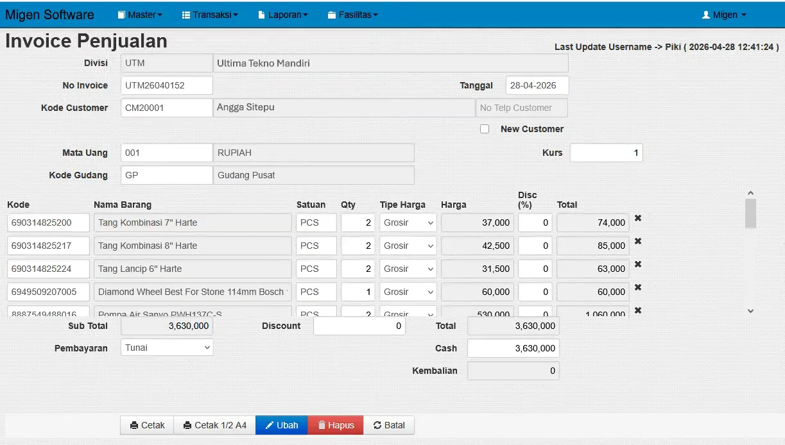This screenshot has width=785, height=445.
Task: Click the Kode field 690314825224
Action: [x=49, y=269]
